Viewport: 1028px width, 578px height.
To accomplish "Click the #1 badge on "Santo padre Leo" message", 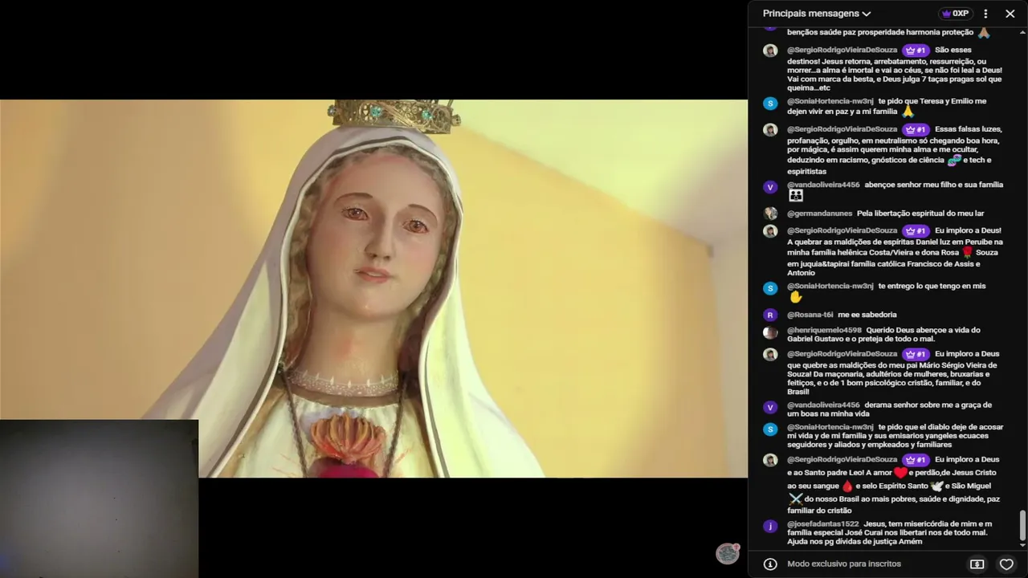I will pos(916,460).
